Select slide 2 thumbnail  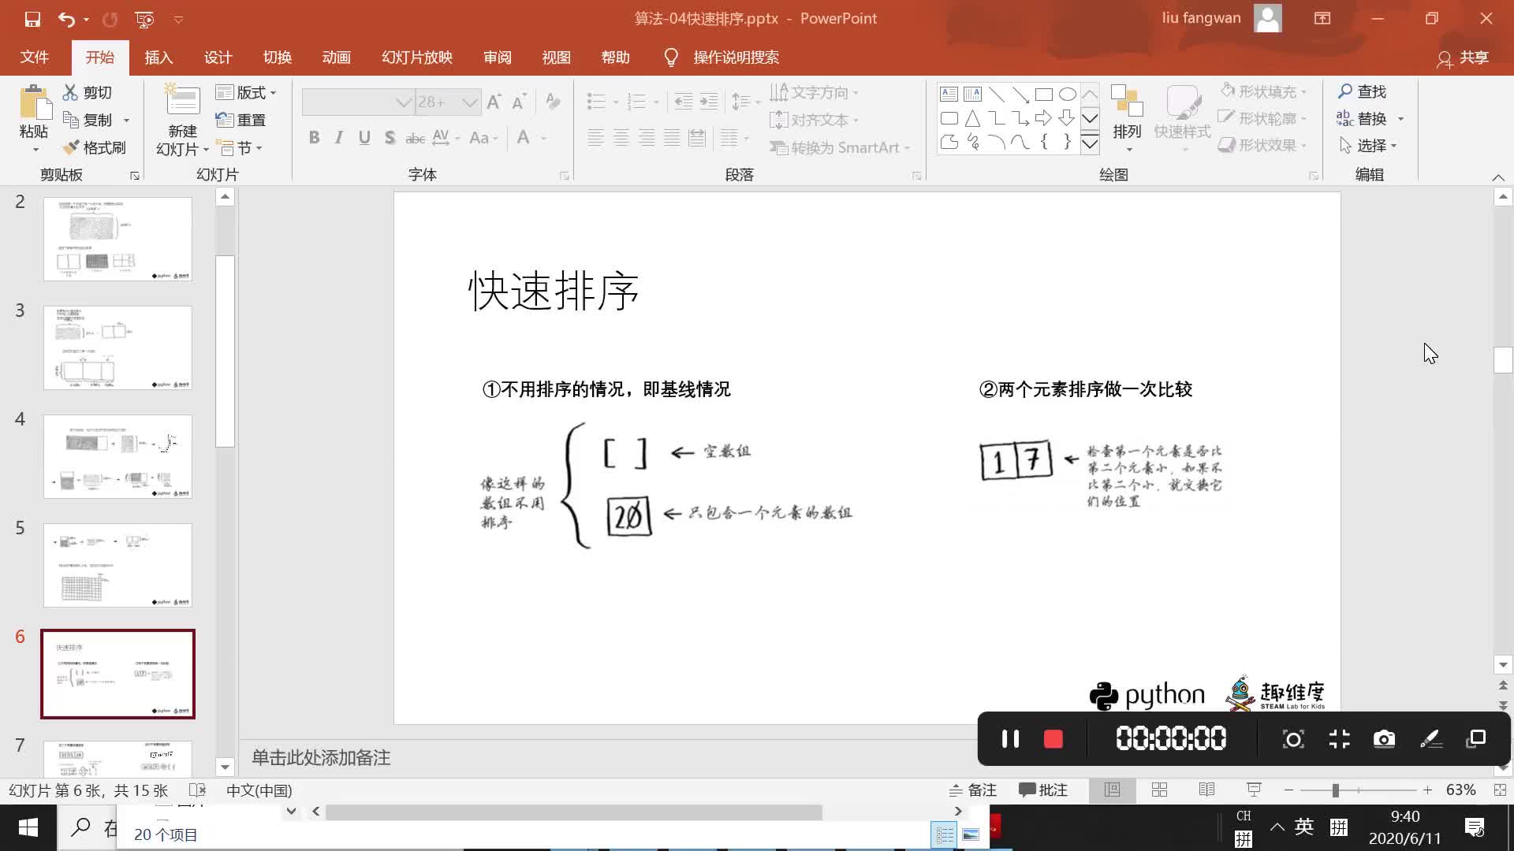coord(117,239)
